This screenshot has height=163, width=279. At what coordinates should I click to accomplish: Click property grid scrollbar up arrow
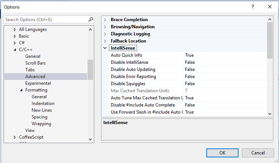(x=270, y=19)
